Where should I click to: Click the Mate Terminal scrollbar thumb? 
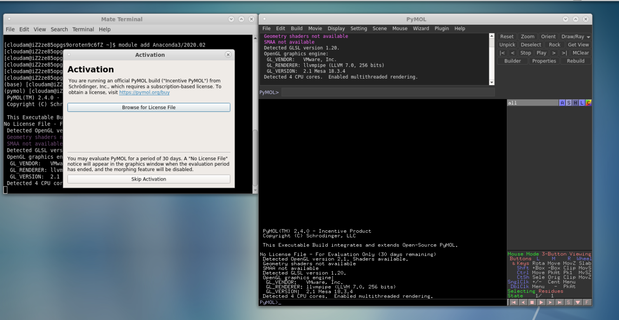[x=255, y=158]
